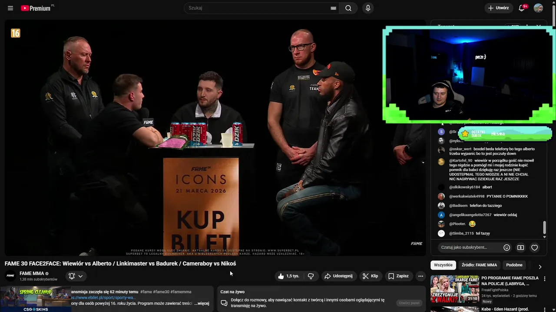Viewport: 556px width, 312px height.
Task: Click username @Piooter. in chat
Action: (457, 224)
